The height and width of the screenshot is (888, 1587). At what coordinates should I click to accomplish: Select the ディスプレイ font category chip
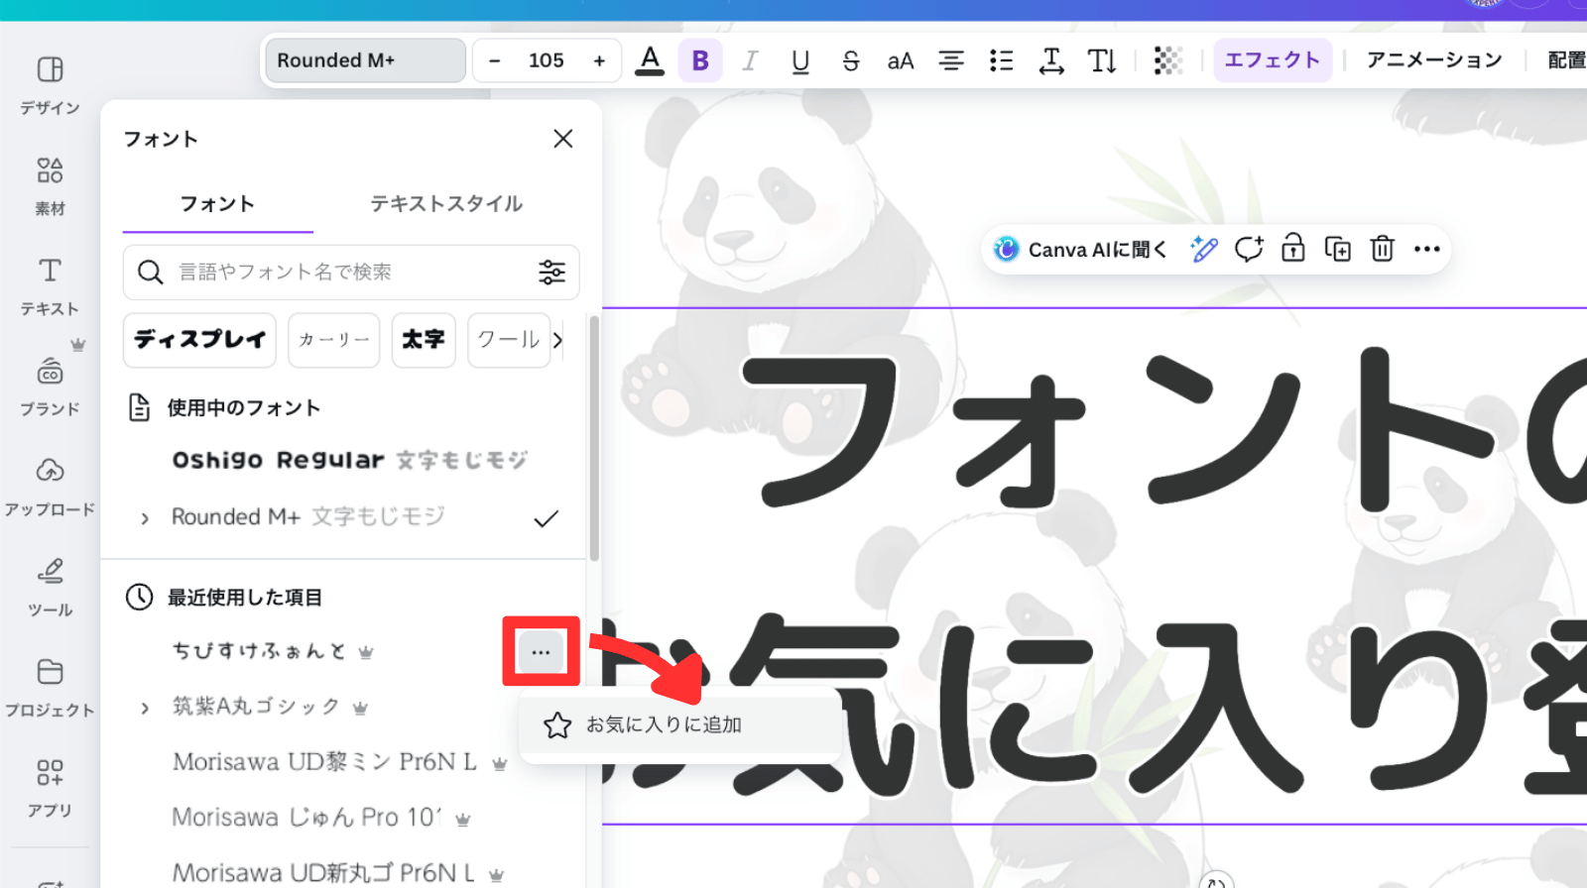[x=199, y=340]
